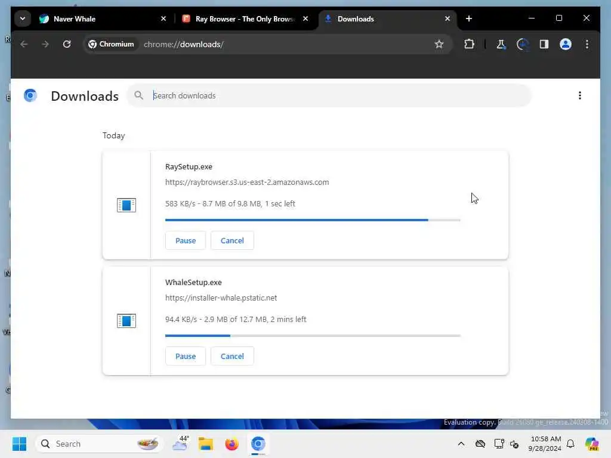This screenshot has width=611, height=458.
Task: Cancel the WhaleSetup.exe download
Action: tap(232, 356)
